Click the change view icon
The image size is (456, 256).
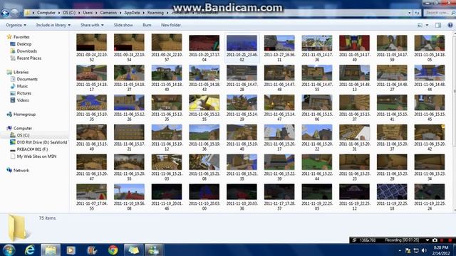pyautogui.click(x=420, y=26)
